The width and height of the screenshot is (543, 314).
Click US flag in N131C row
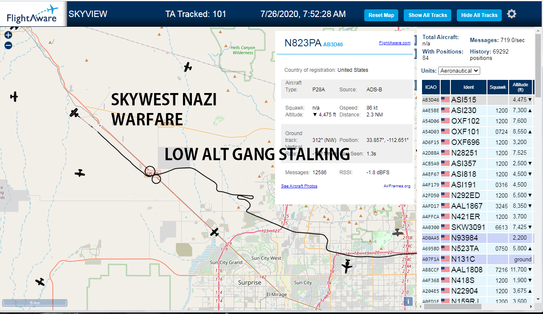click(445, 259)
